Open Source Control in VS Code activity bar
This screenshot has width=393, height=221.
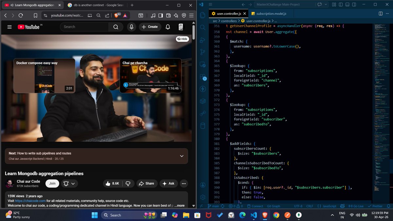pos(202,52)
